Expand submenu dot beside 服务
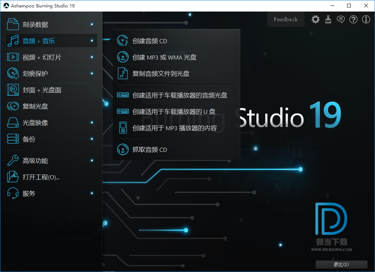 tap(92, 193)
